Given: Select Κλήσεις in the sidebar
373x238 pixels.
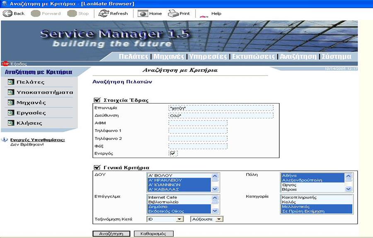Looking at the screenshot, I should click(29, 123).
